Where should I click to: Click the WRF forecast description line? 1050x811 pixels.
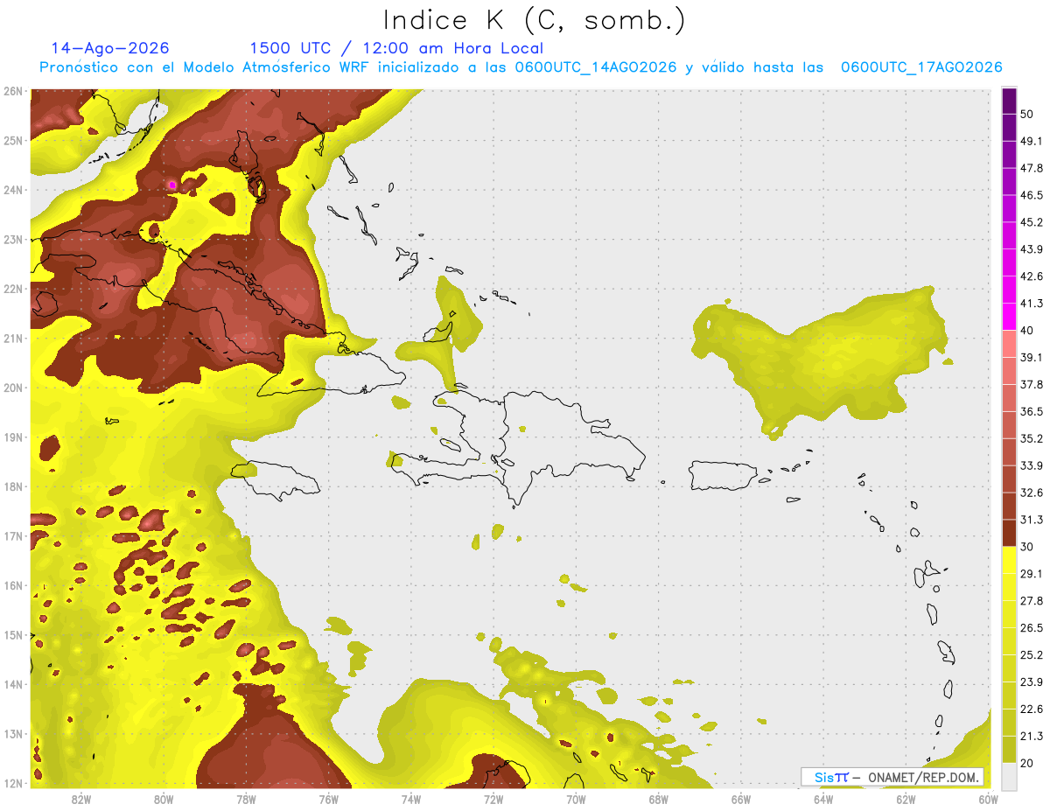click(x=521, y=67)
